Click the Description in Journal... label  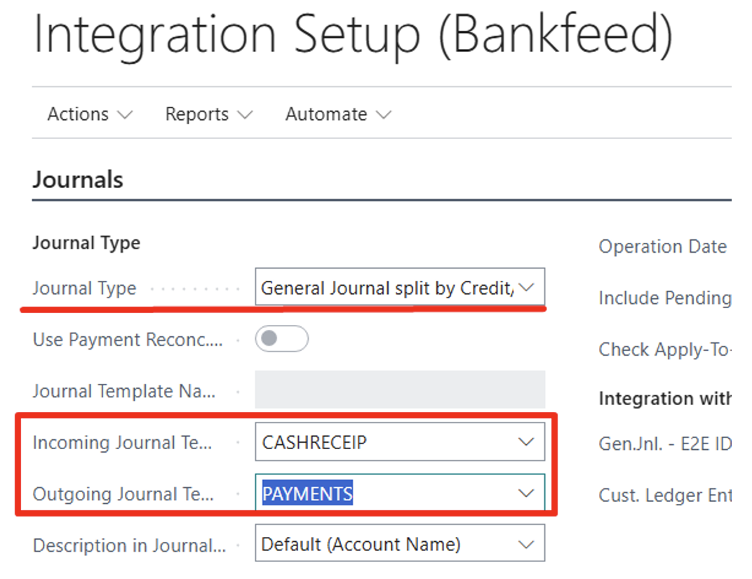pyautogui.click(x=130, y=545)
